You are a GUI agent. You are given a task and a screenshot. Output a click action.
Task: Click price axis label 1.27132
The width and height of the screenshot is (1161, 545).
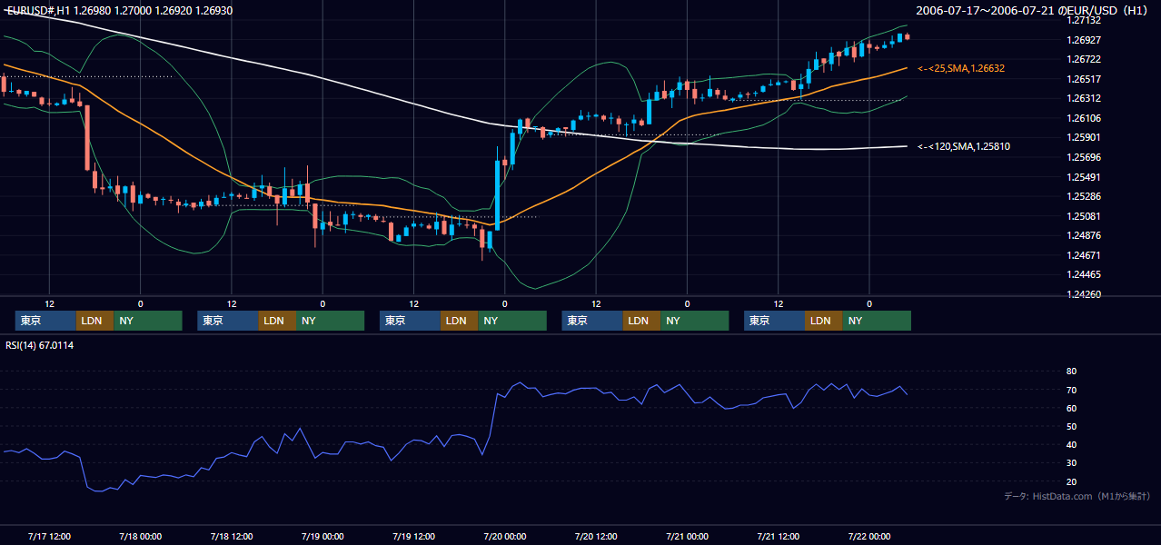[1085, 20]
